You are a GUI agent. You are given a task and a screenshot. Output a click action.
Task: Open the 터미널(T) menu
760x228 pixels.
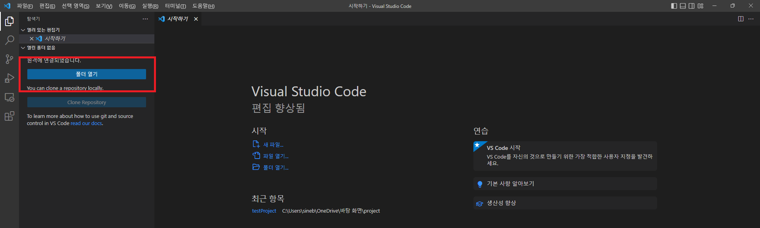[x=175, y=6]
